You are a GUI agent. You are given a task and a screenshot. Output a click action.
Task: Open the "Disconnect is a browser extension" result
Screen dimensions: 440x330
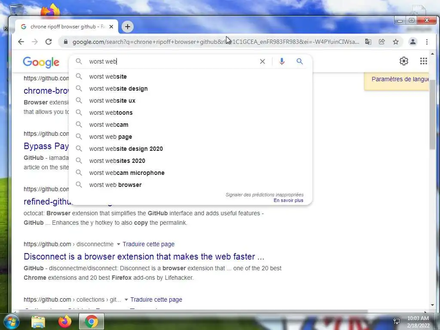(144, 257)
